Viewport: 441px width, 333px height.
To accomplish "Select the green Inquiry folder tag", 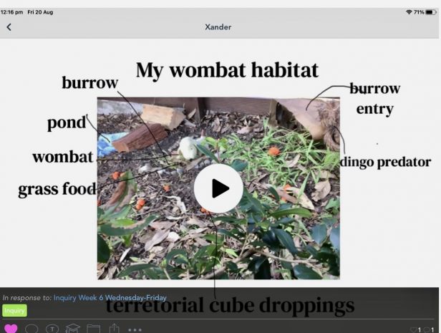I will click(x=14, y=311).
